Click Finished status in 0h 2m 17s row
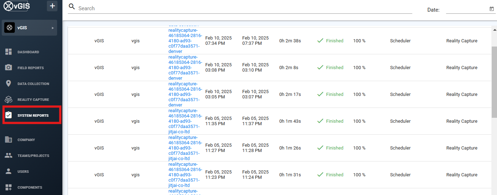Viewport: 497px width, 195px height. pyautogui.click(x=335, y=94)
